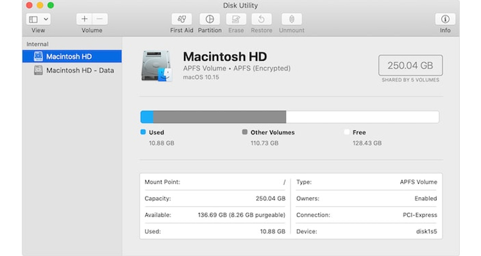The width and height of the screenshot is (481, 256).
Task: Run First Aid stethoscope tool
Action: pos(181,19)
